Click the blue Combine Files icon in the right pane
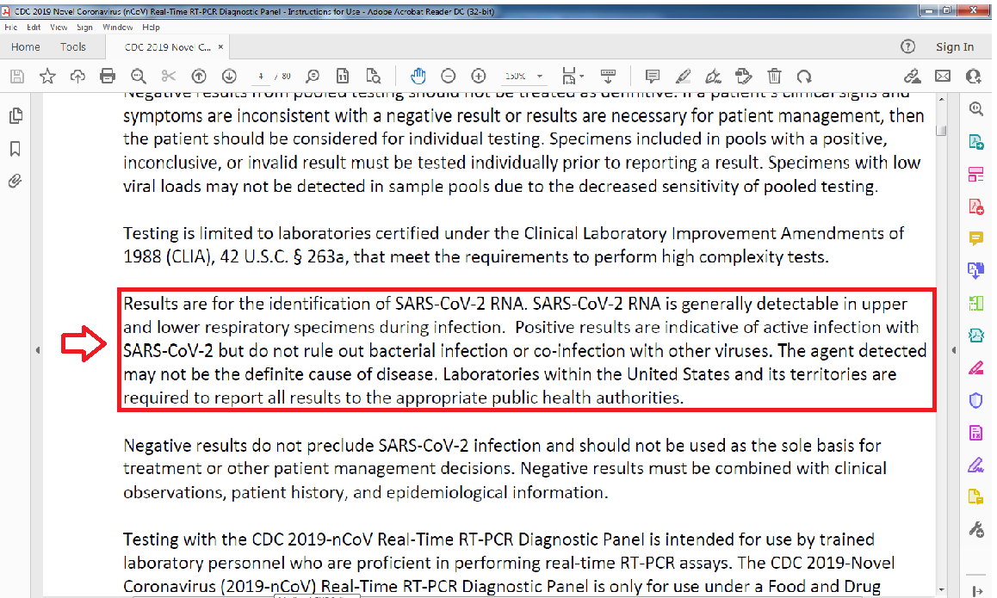Viewport: 997px width, 598px height. click(976, 271)
